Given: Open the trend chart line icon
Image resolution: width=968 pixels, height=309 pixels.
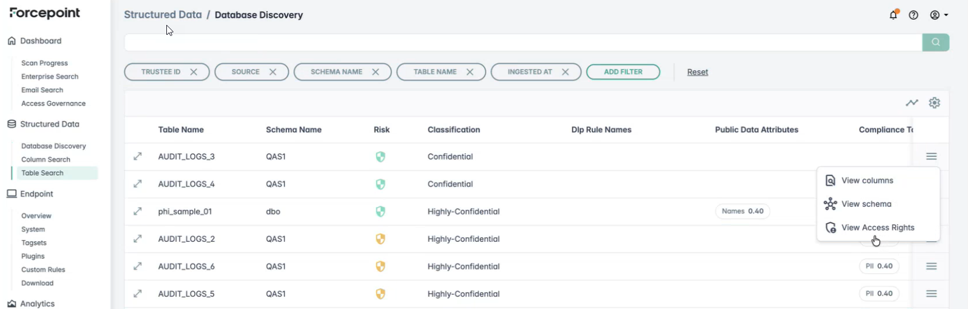Looking at the screenshot, I should click(912, 103).
